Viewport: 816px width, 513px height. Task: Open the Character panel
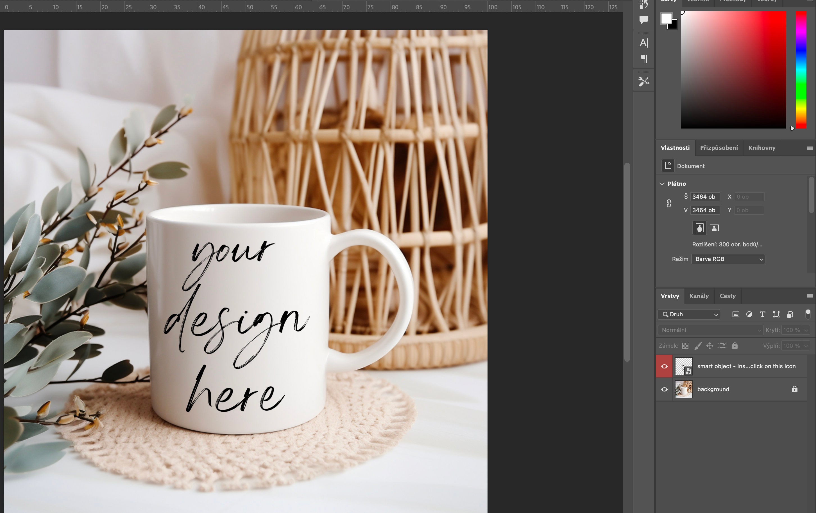(x=643, y=43)
